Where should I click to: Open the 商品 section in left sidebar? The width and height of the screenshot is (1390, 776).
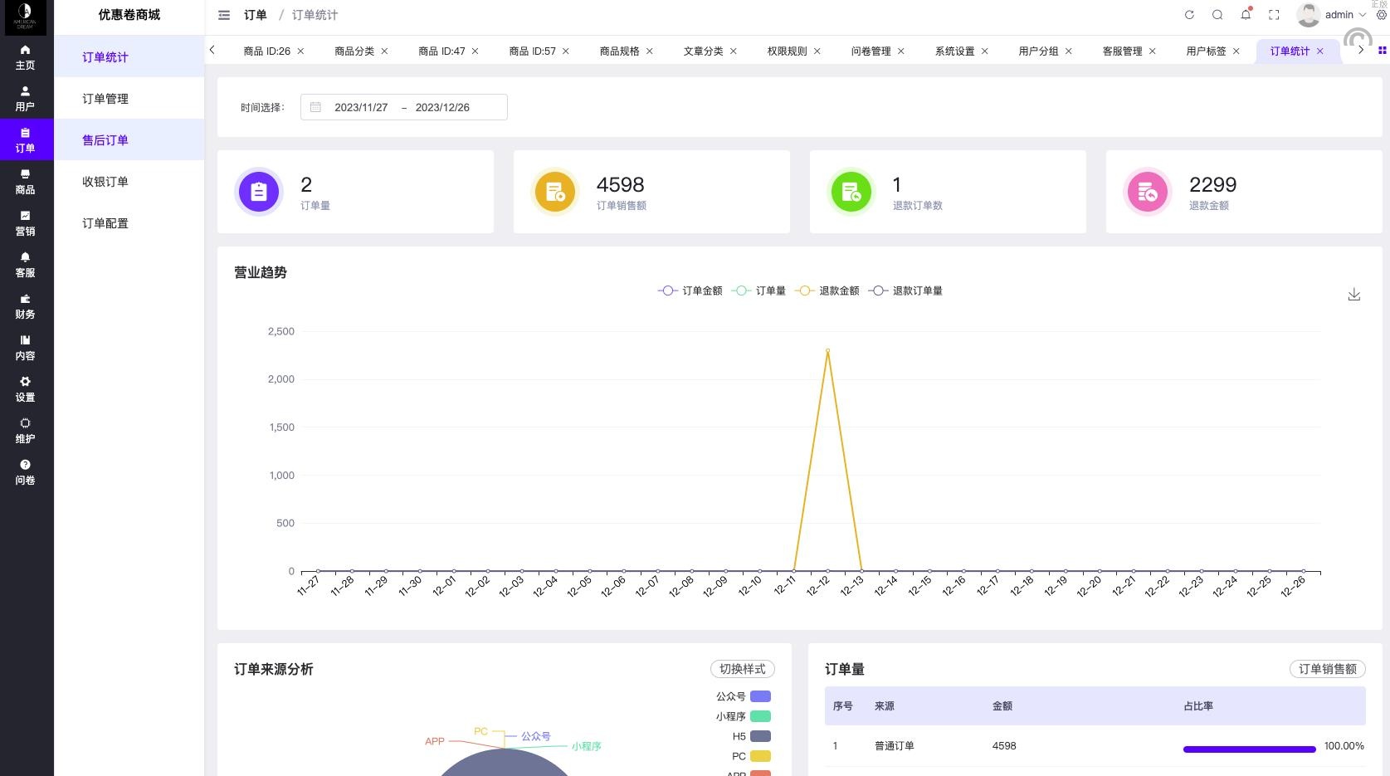[26, 182]
